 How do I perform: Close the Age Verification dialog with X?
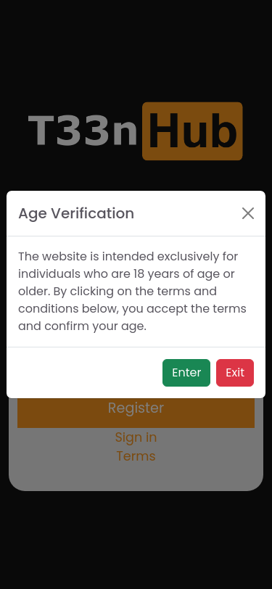pos(248,213)
